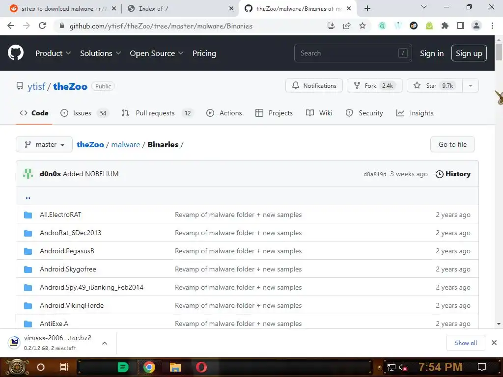Fork the theZoo repository
Viewport: 503px width, 377px height.
click(x=374, y=85)
